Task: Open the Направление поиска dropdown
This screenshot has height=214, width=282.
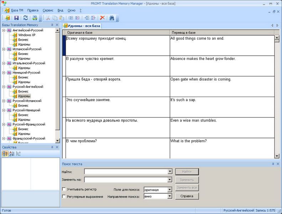Action: [x=170, y=196]
